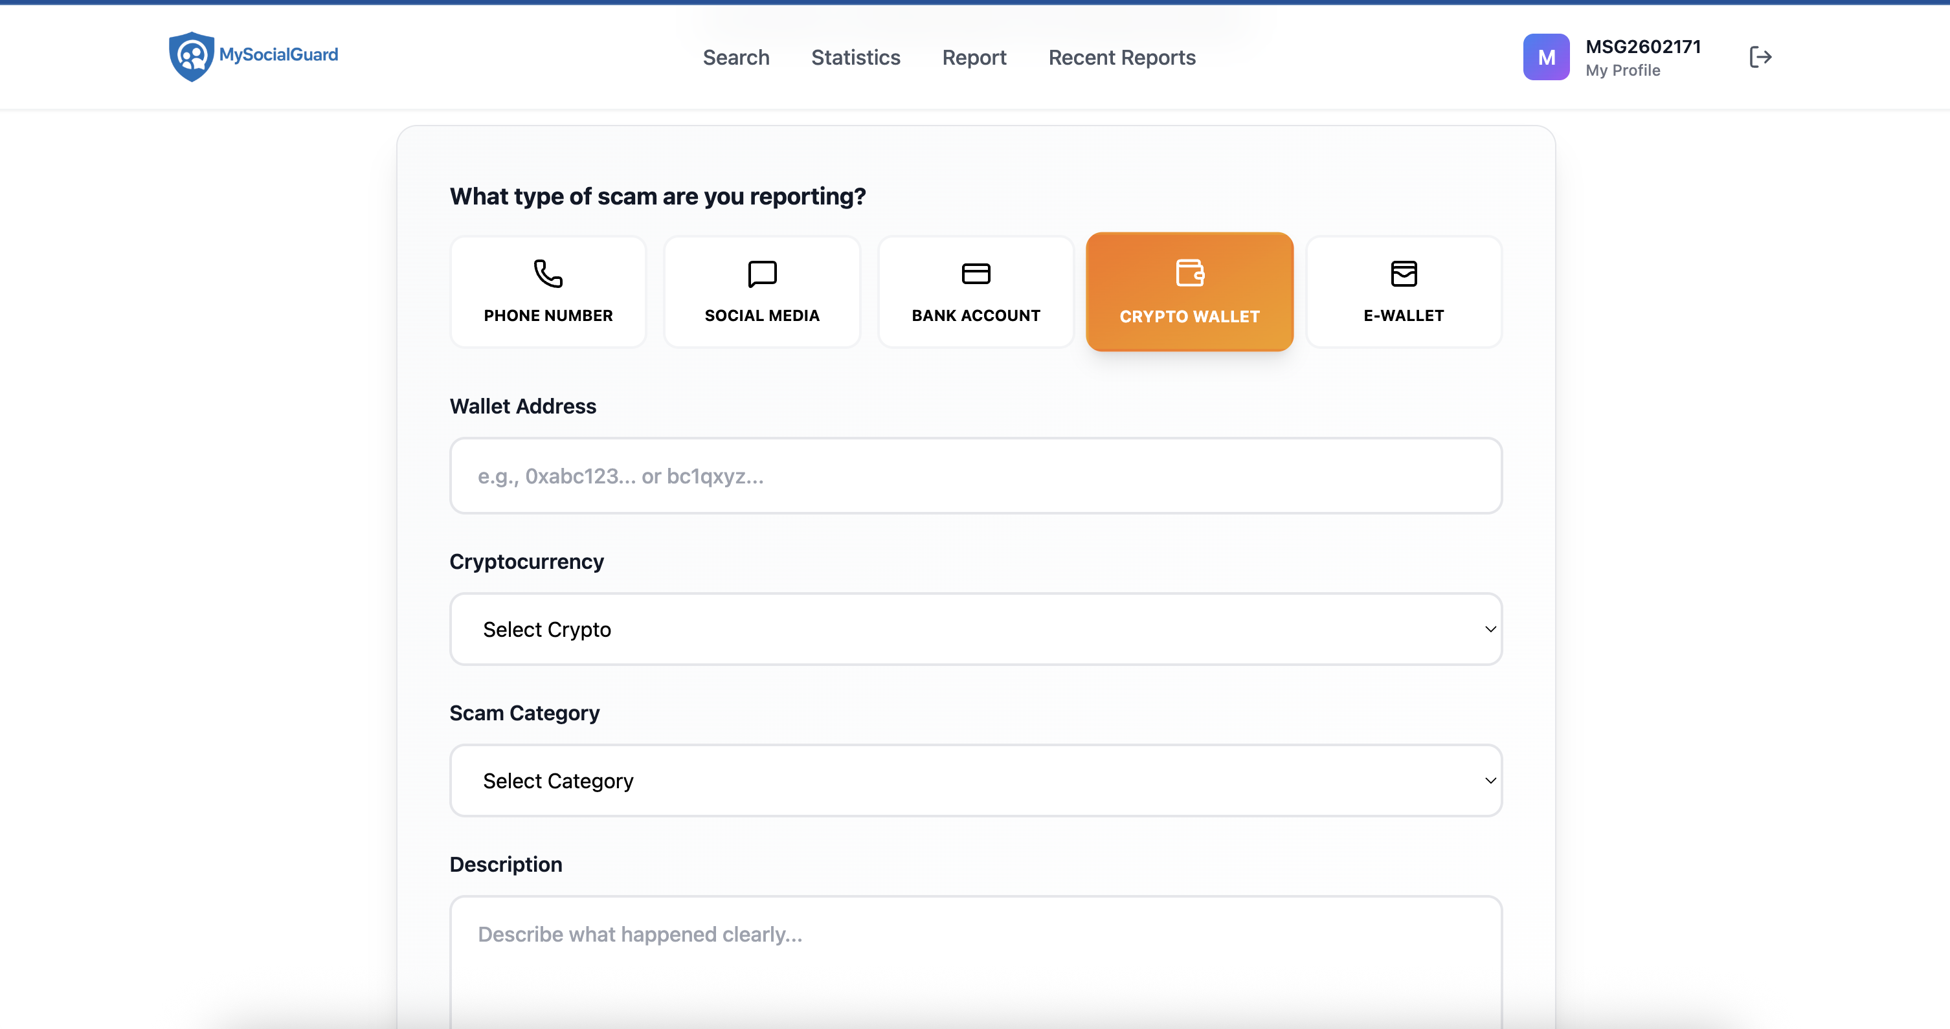1950x1029 pixels.
Task: Open the Select Category dropdown
Action: tap(976, 780)
